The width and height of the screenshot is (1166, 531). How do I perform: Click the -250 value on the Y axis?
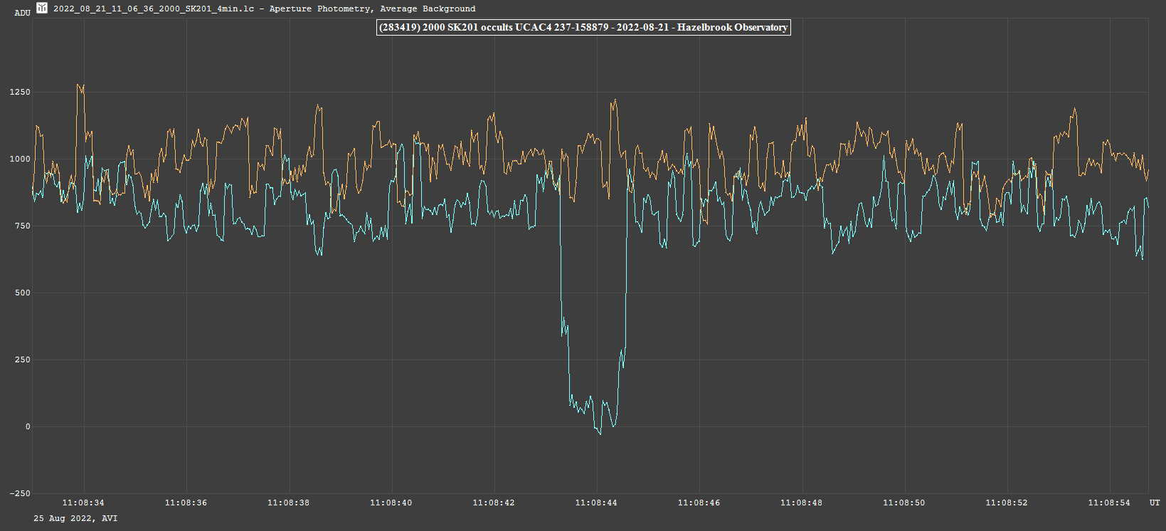pyautogui.click(x=20, y=494)
